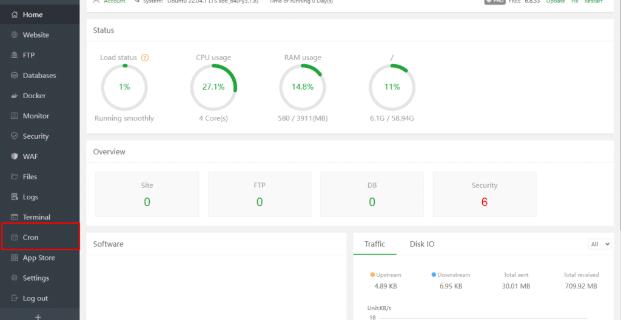Image resolution: width=621 pixels, height=320 pixels.
Task: Click the RAM usage gauge circle
Action: [x=303, y=87]
